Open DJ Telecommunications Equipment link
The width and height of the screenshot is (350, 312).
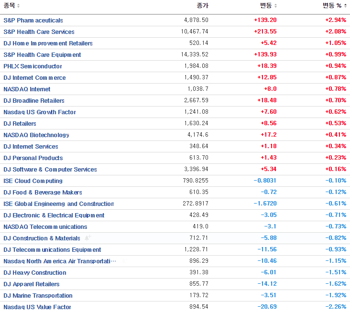(52, 250)
